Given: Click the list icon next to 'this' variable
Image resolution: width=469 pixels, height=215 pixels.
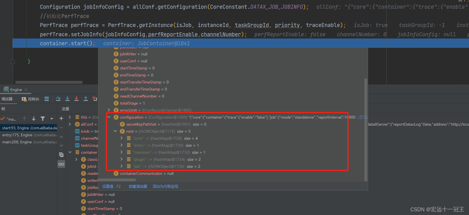Looking at the screenshot, I should tap(77, 117).
